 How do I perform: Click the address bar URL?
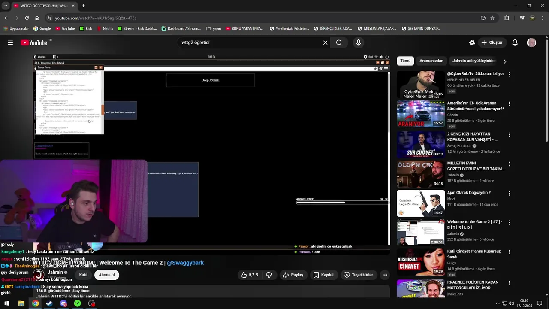point(96,18)
